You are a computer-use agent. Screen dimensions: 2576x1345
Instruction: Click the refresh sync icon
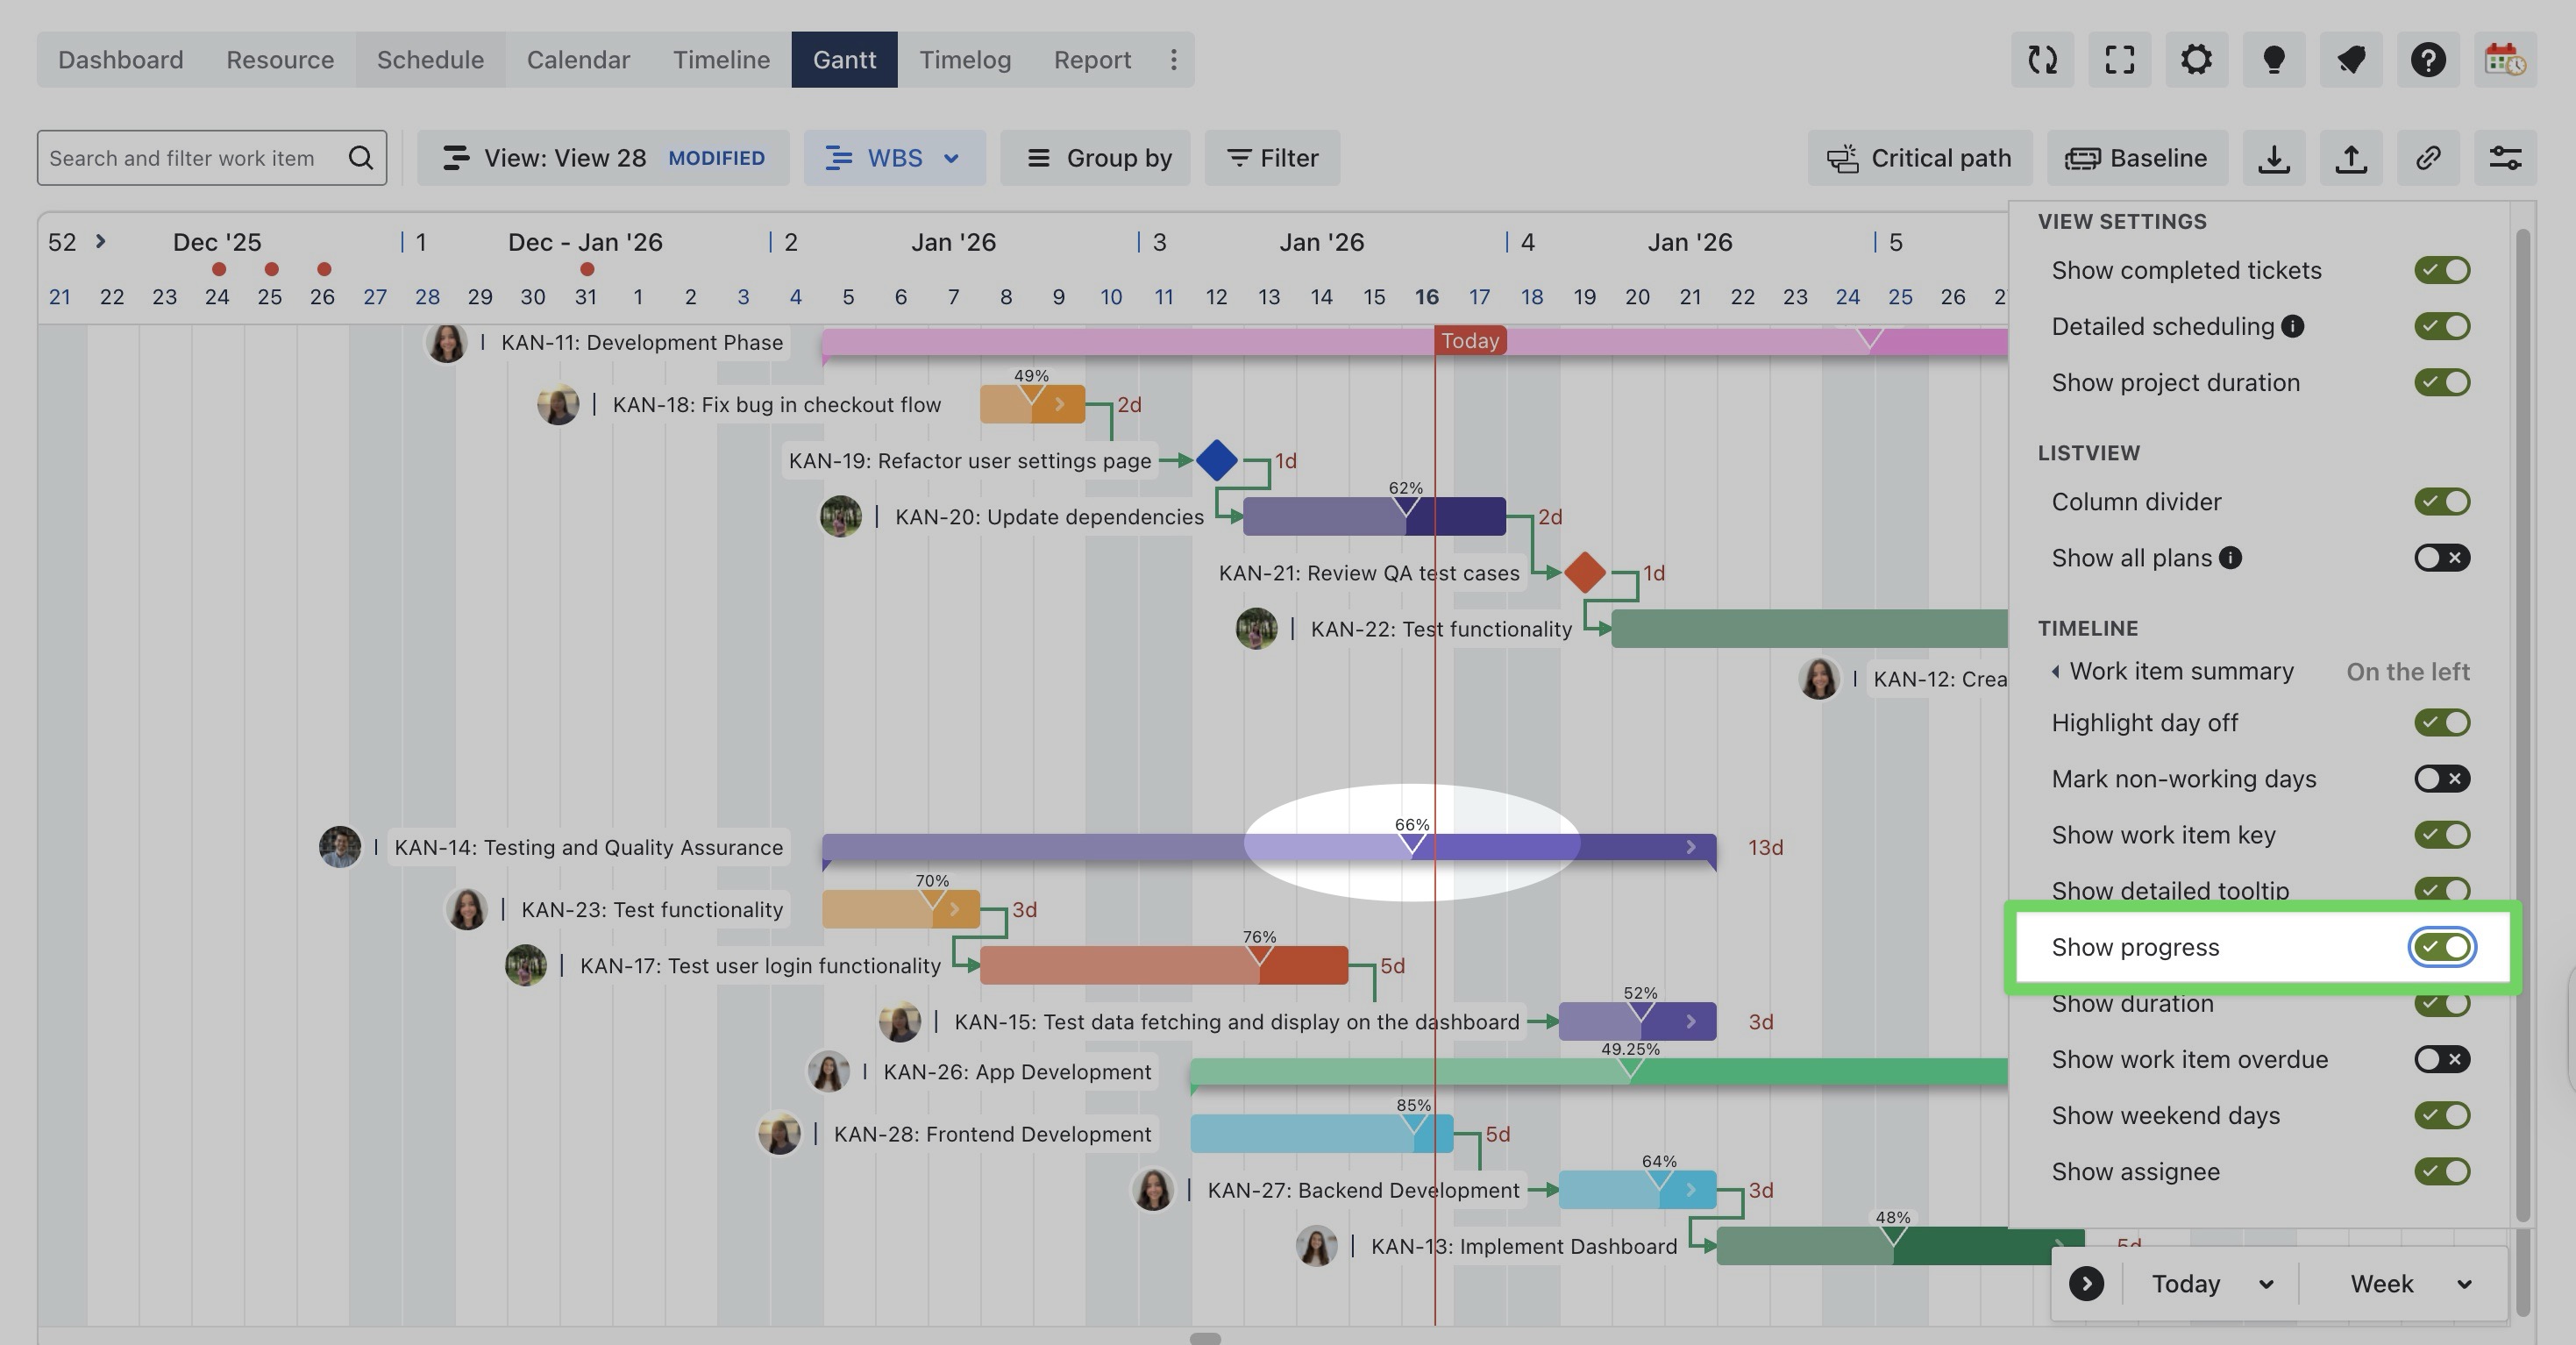(x=2042, y=60)
